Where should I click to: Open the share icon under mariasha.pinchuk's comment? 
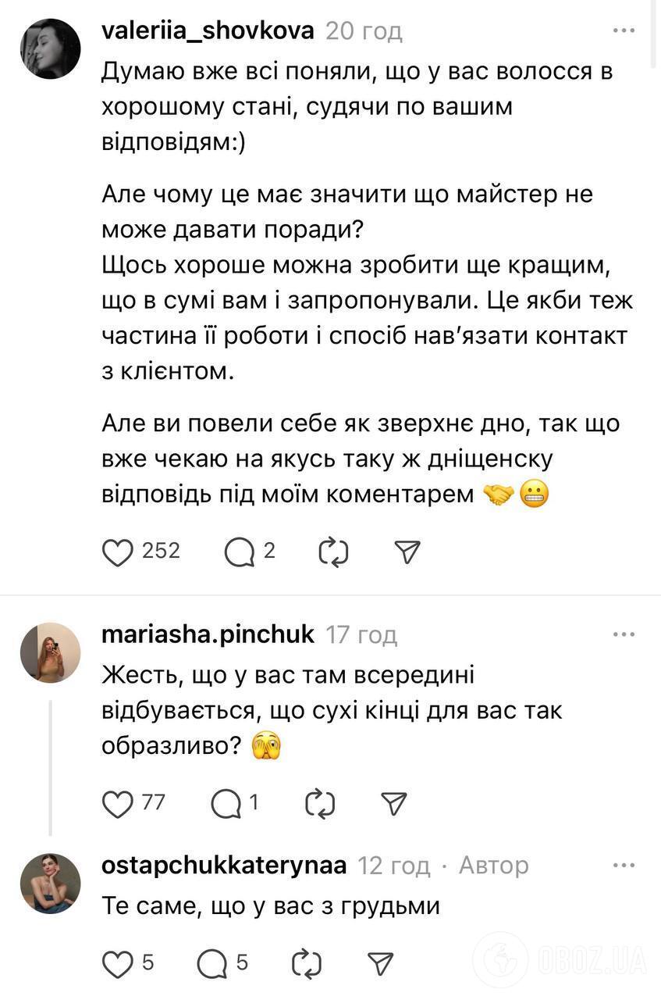[x=395, y=802]
